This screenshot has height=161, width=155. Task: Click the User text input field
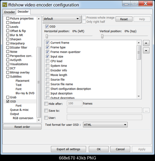tap(104, 117)
